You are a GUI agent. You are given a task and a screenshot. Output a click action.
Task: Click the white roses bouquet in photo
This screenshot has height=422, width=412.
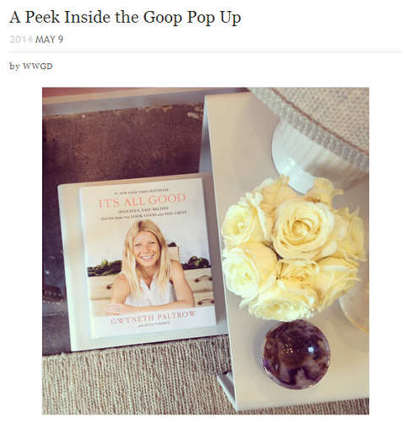pos(293,247)
